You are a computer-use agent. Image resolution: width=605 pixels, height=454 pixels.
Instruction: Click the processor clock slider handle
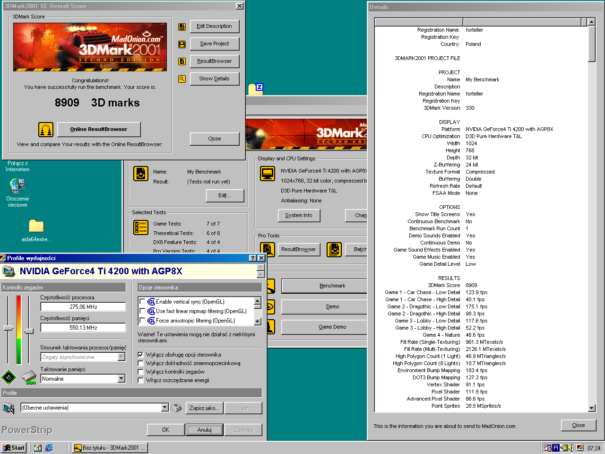pos(9,328)
